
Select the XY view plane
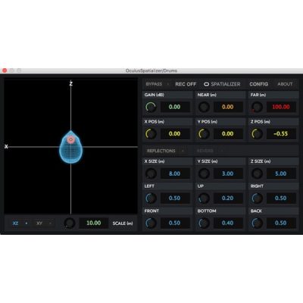(44, 223)
